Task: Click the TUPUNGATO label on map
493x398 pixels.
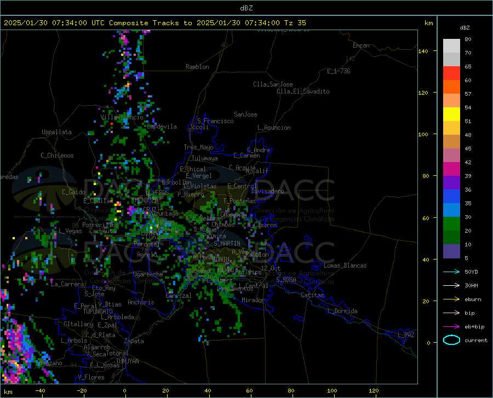Action: pyautogui.click(x=98, y=312)
